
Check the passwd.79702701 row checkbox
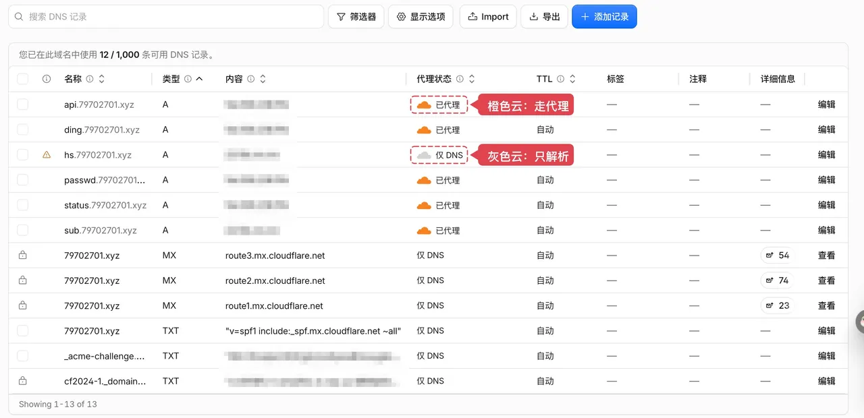click(x=23, y=180)
